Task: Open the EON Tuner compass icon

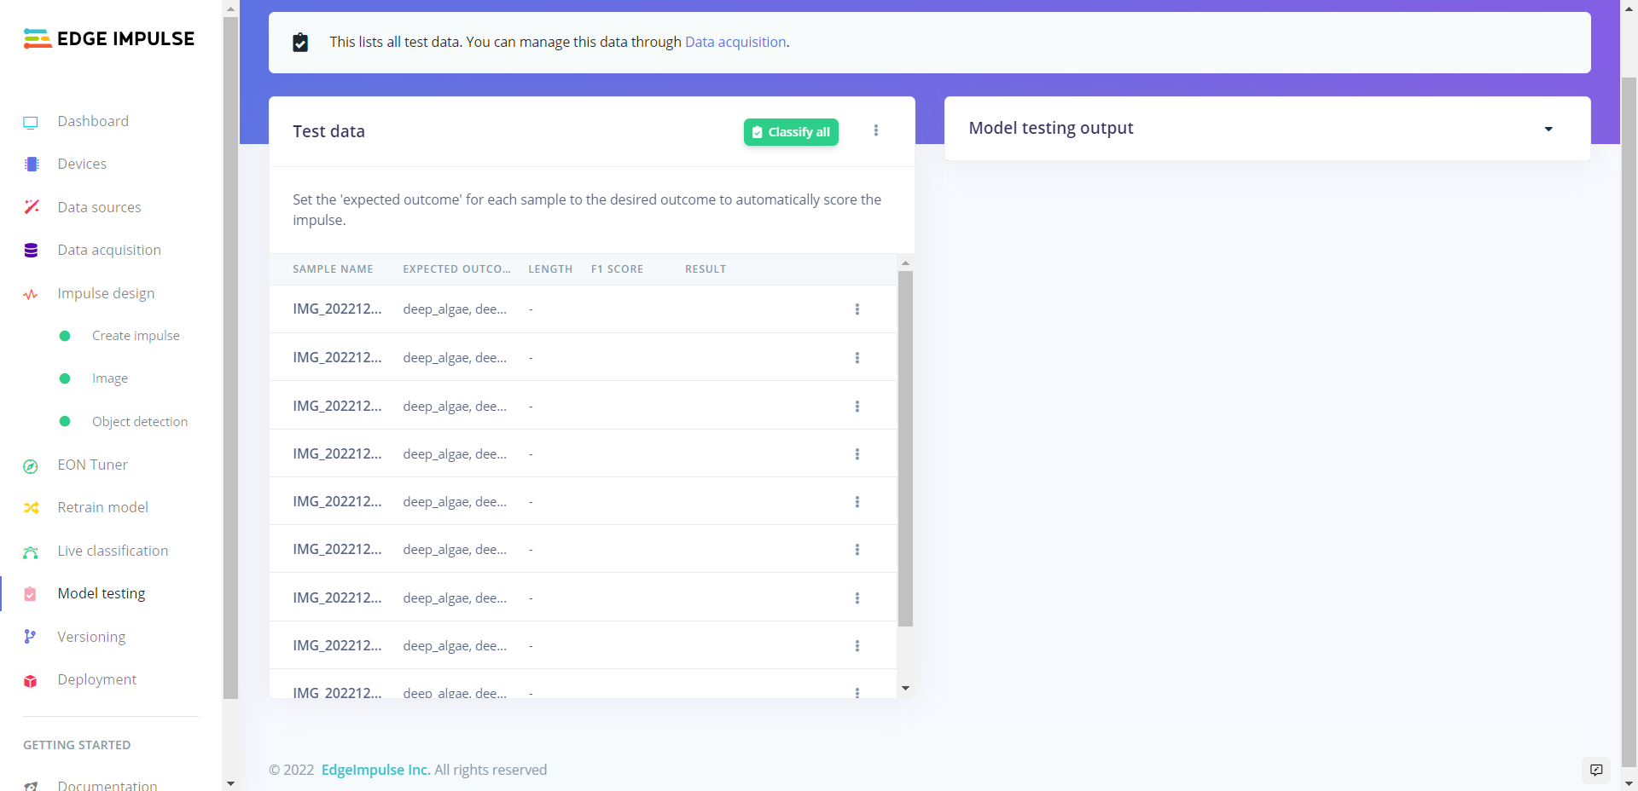Action: coord(31,466)
